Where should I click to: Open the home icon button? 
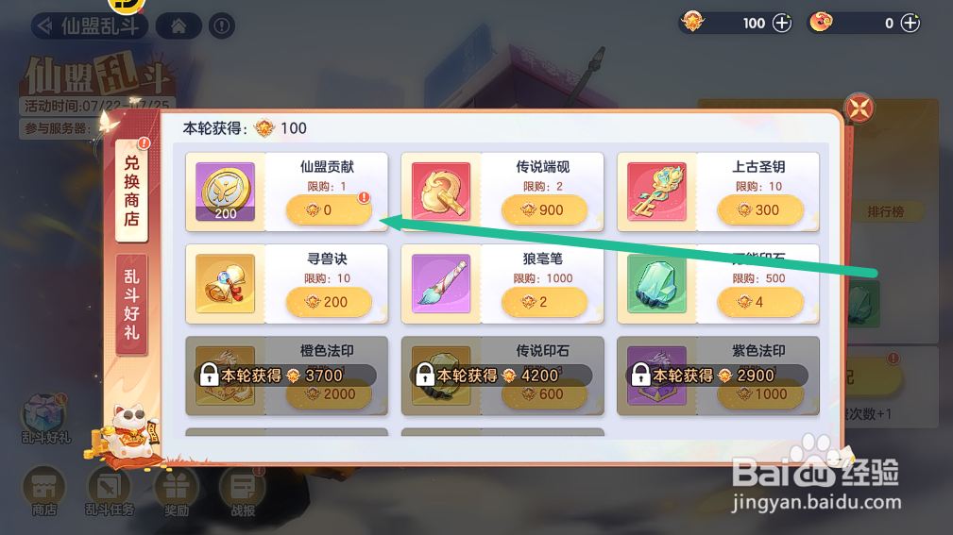(179, 26)
